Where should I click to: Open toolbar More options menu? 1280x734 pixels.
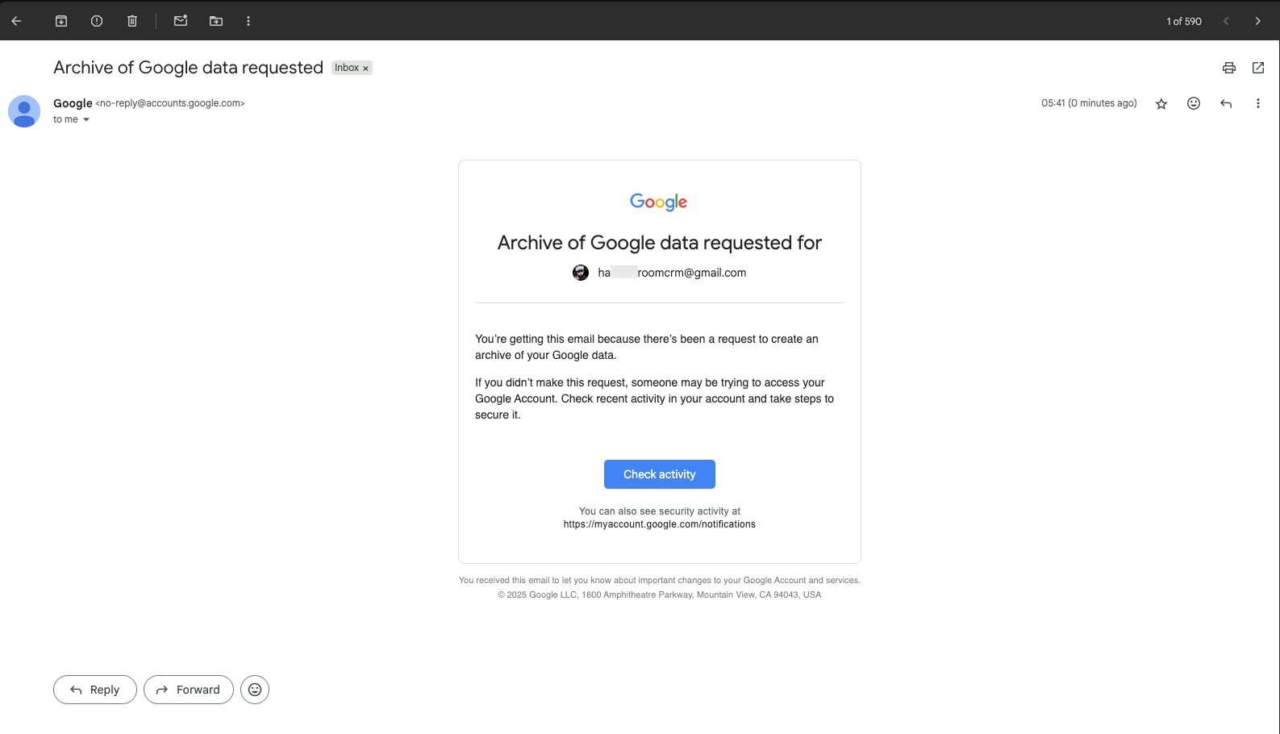[x=248, y=21]
